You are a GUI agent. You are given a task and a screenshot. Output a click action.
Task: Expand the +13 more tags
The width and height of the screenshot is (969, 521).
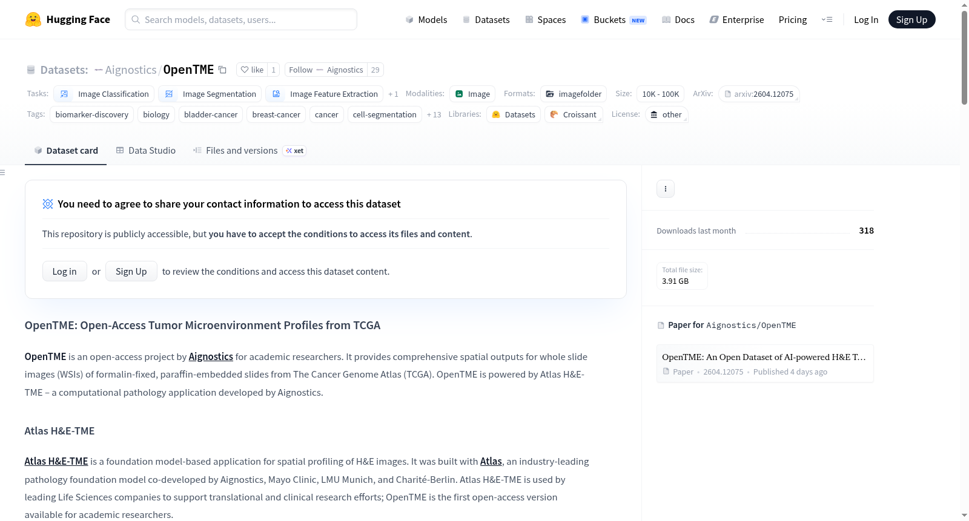tap(434, 114)
